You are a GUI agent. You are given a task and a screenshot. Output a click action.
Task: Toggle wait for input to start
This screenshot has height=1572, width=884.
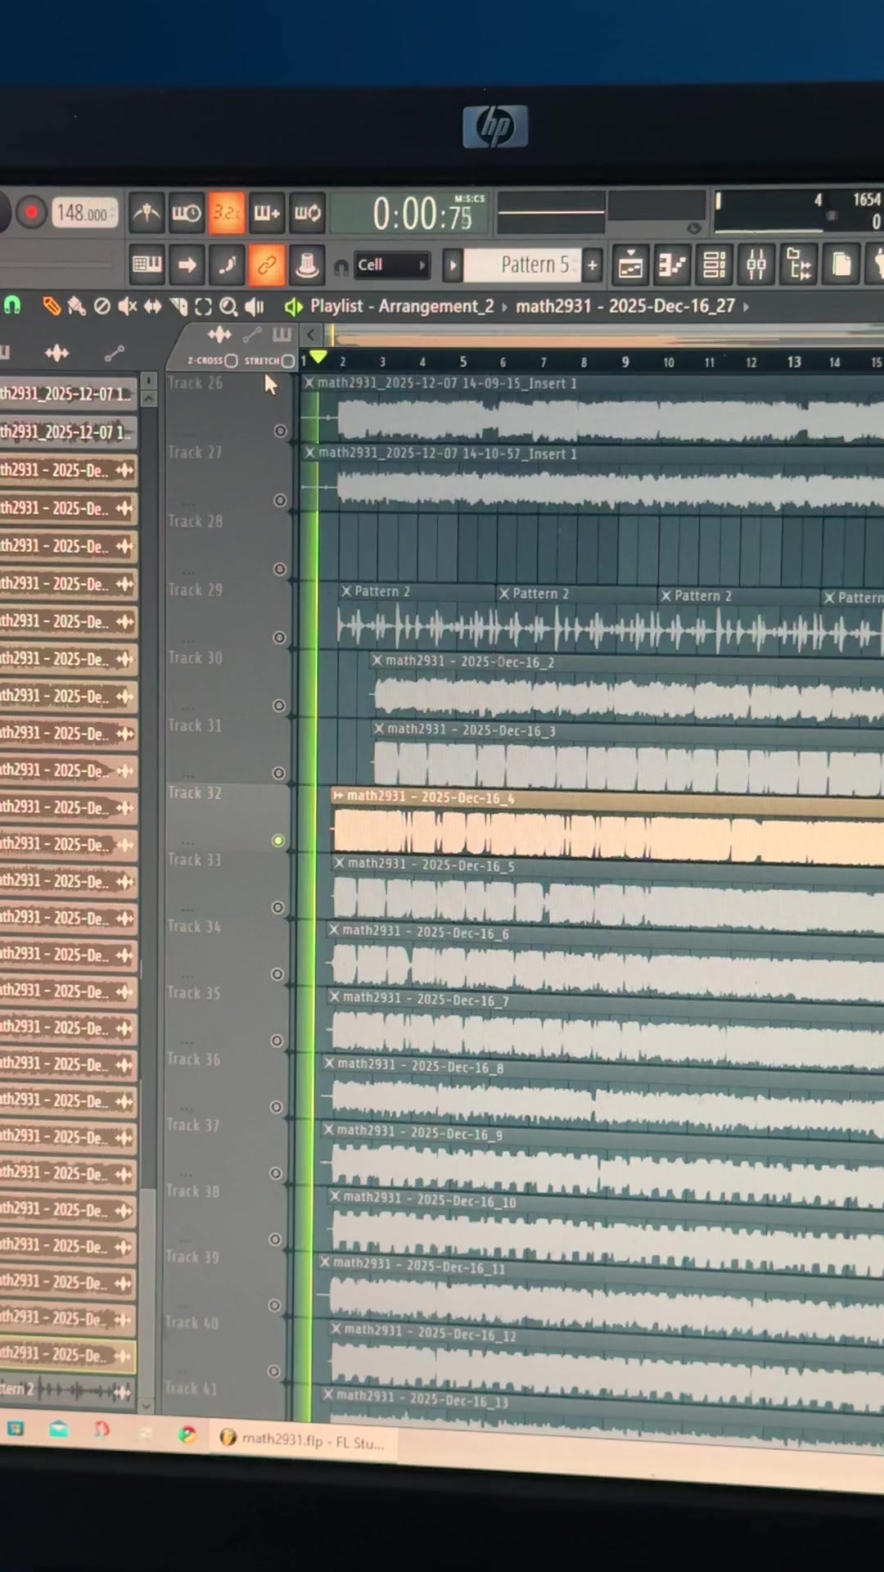click(x=187, y=214)
